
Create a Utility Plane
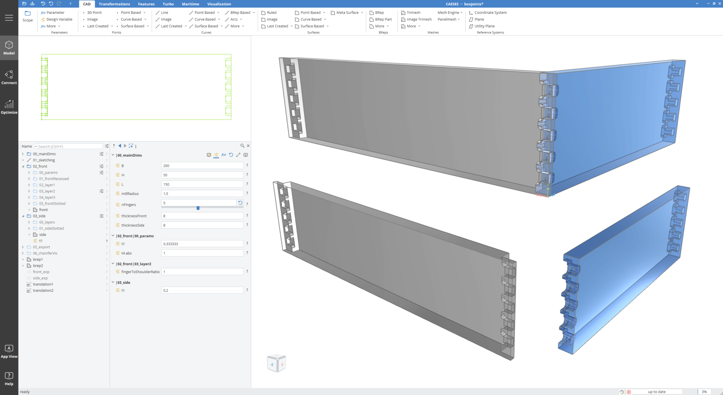click(x=484, y=26)
